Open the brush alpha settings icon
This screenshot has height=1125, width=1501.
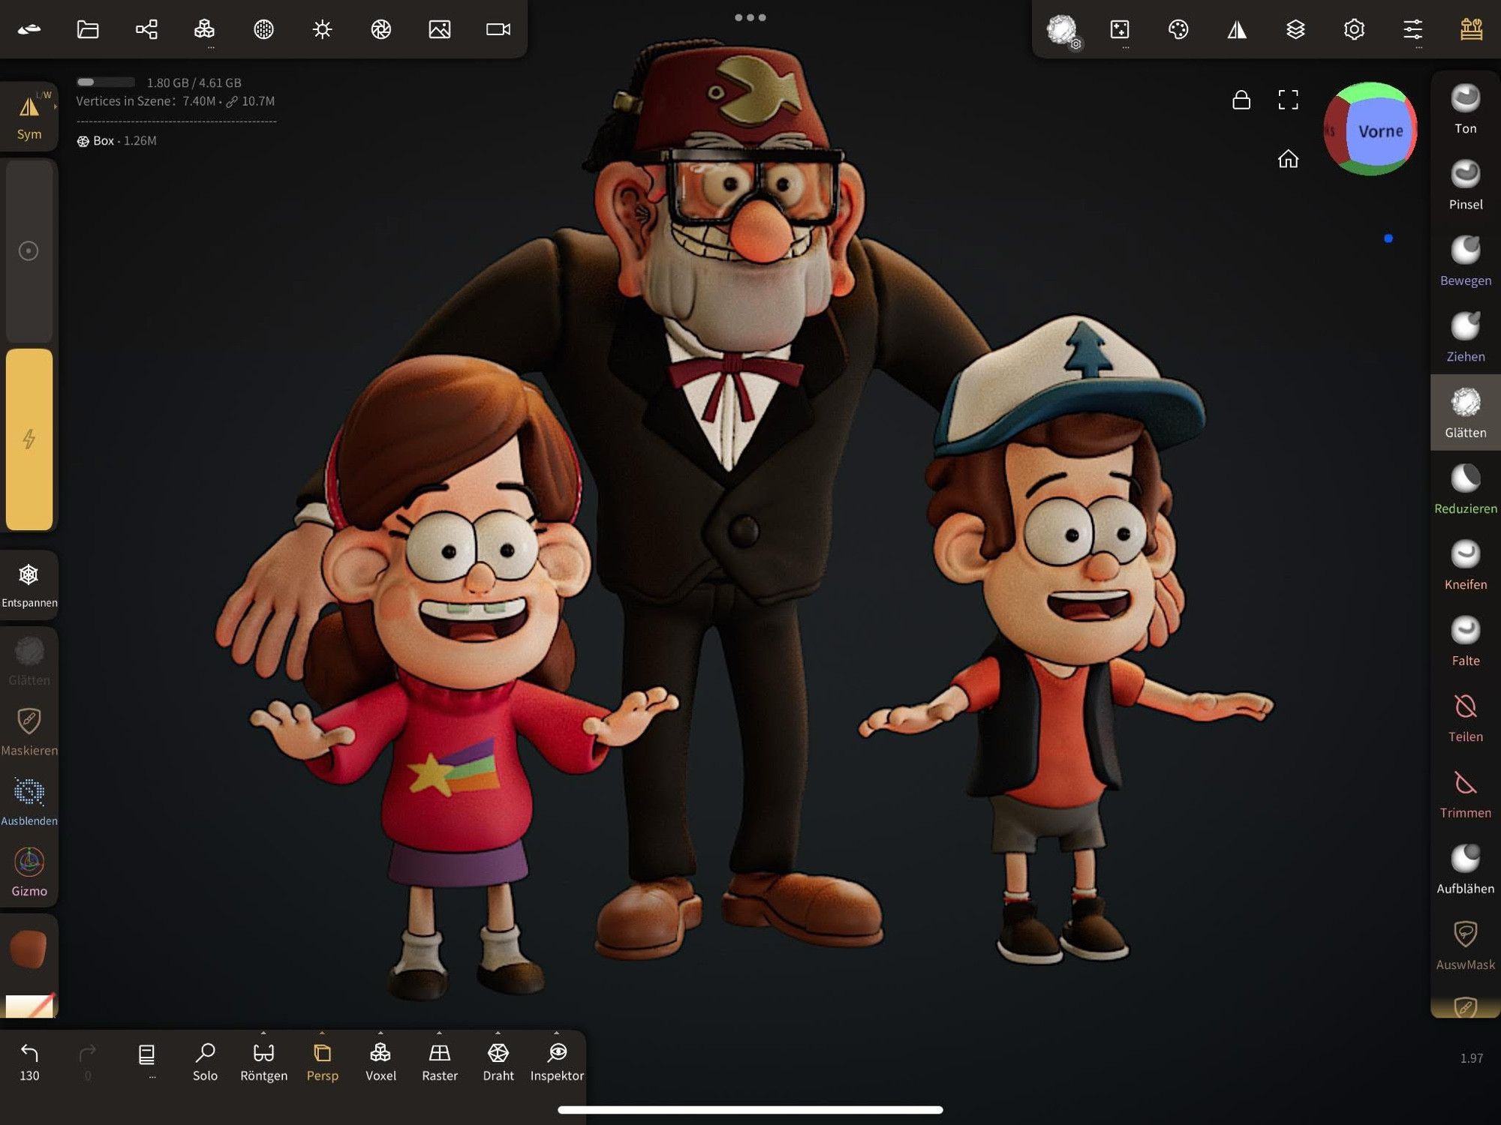point(1062,31)
